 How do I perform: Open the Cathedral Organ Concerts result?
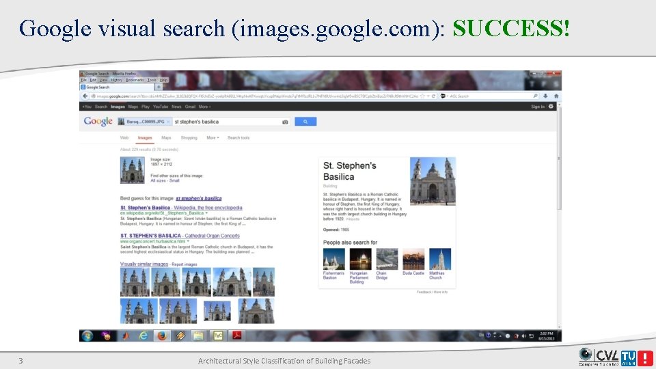tap(180, 236)
